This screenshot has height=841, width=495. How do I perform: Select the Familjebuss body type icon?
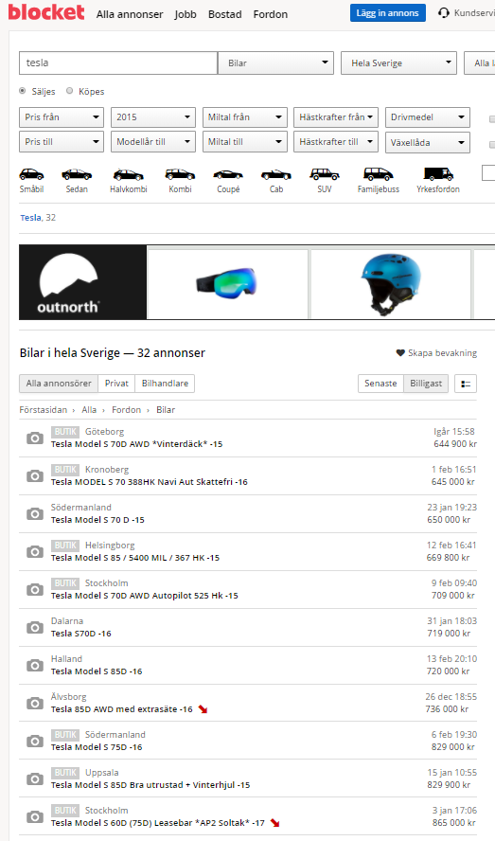(x=378, y=173)
